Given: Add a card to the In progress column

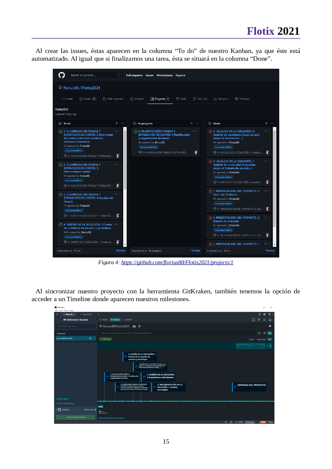Looking at the screenshot, I should [191, 123].
